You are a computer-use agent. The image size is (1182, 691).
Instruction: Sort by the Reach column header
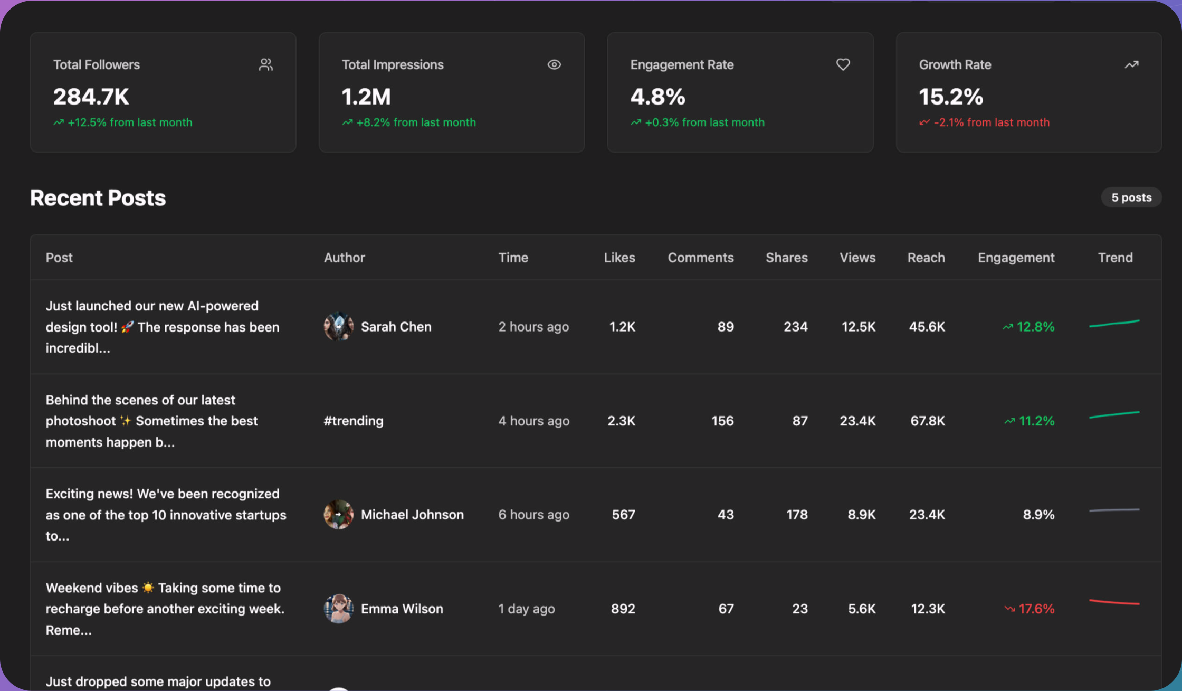tap(926, 258)
